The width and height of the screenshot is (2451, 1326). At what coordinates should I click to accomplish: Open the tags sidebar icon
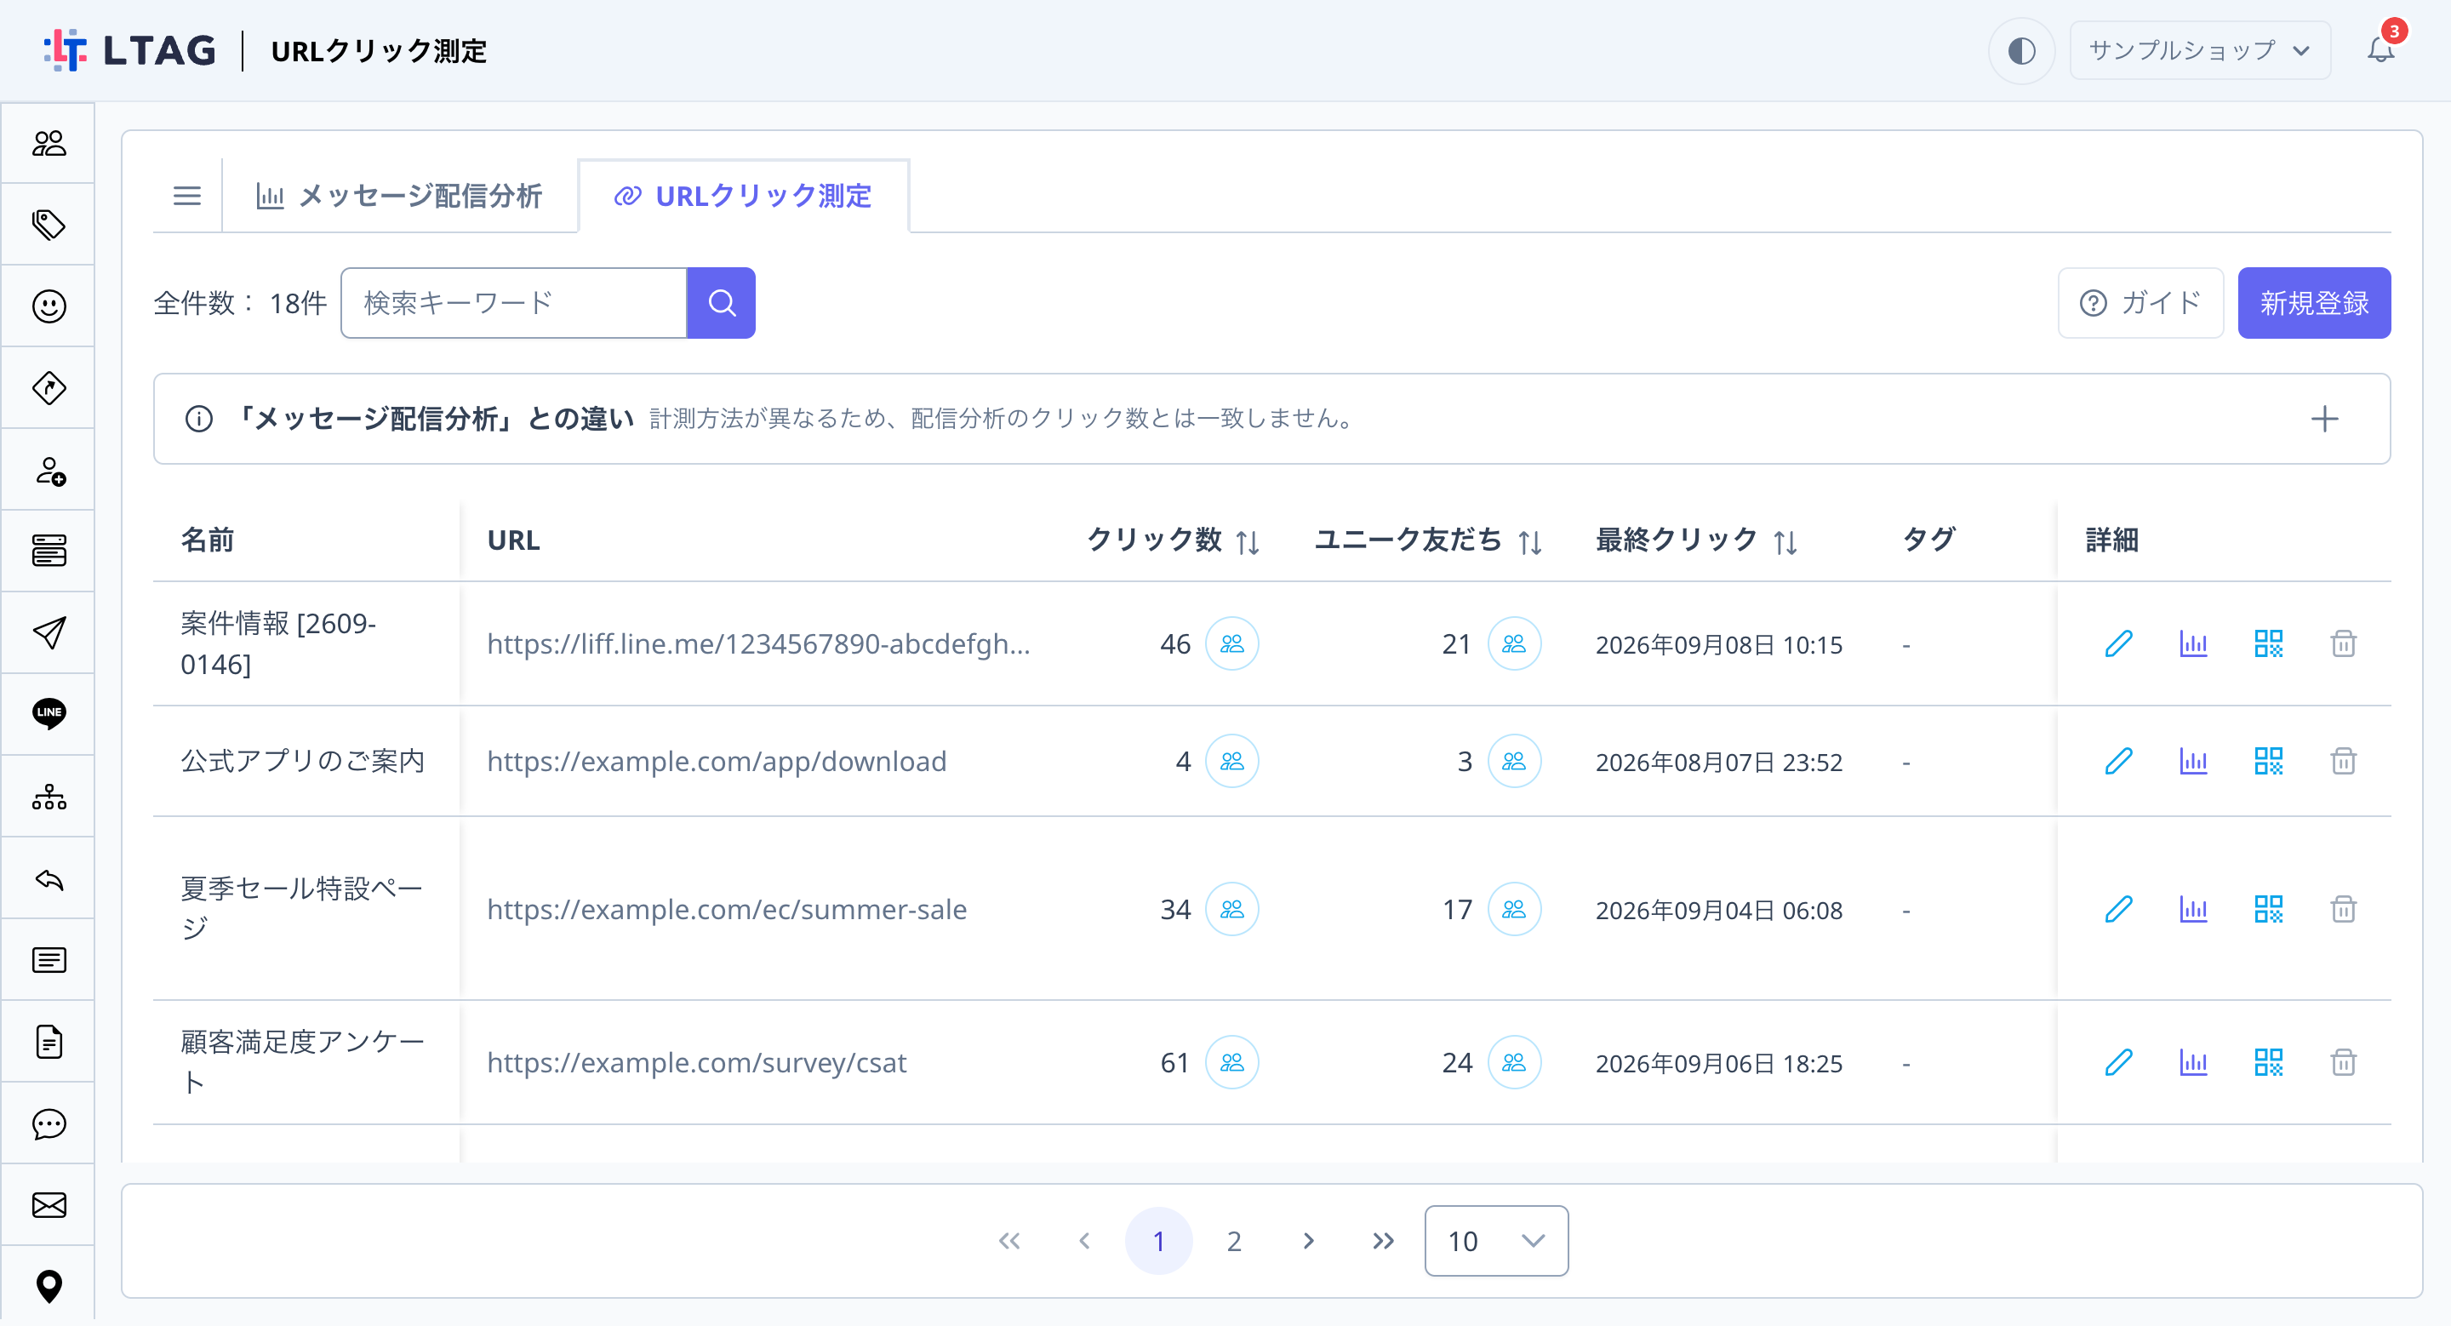pyautogui.click(x=49, y=225)
